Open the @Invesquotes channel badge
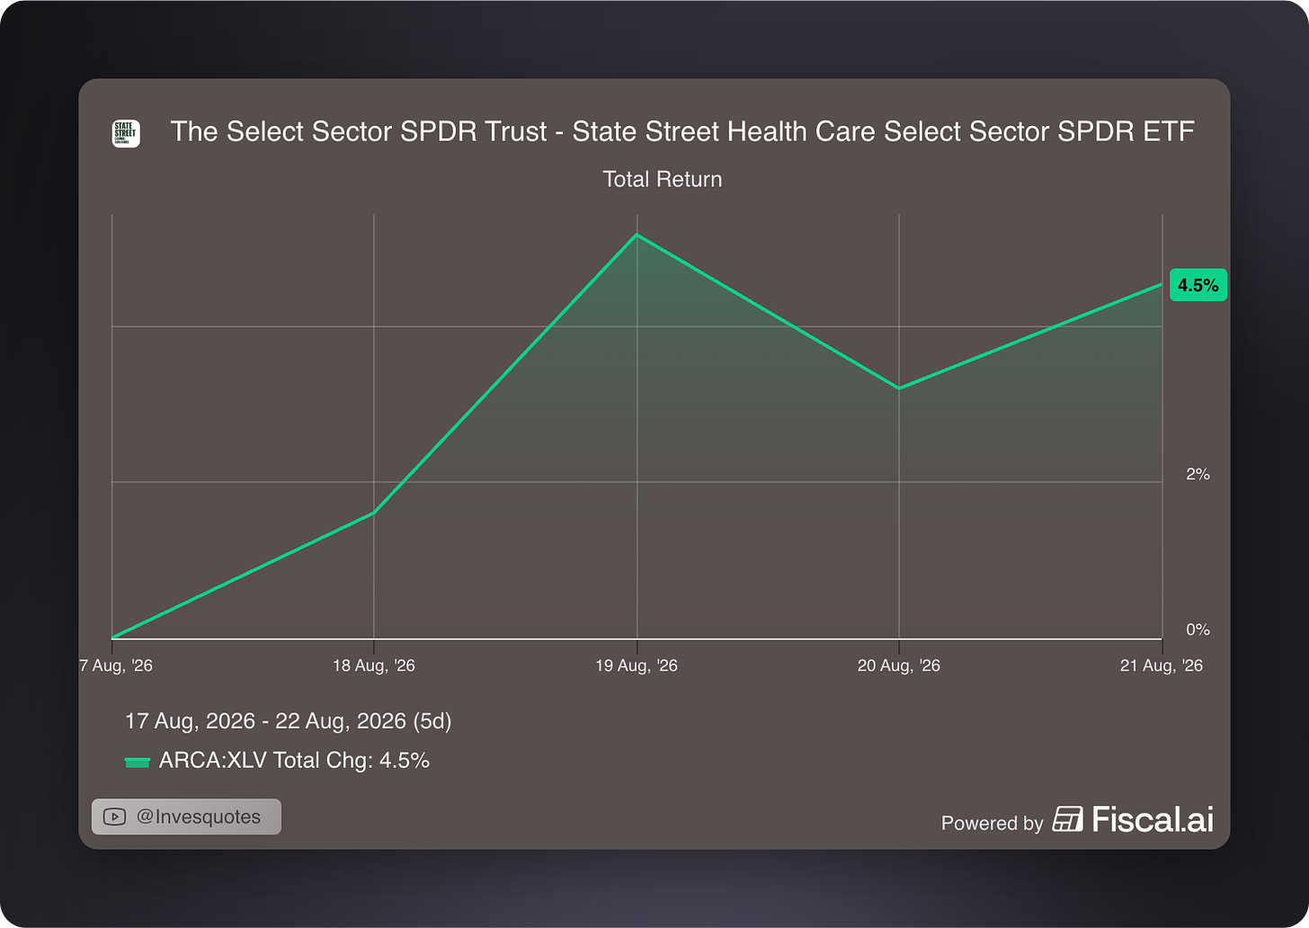This screenshot has width=1309, height=928. (x=186, y=816)
